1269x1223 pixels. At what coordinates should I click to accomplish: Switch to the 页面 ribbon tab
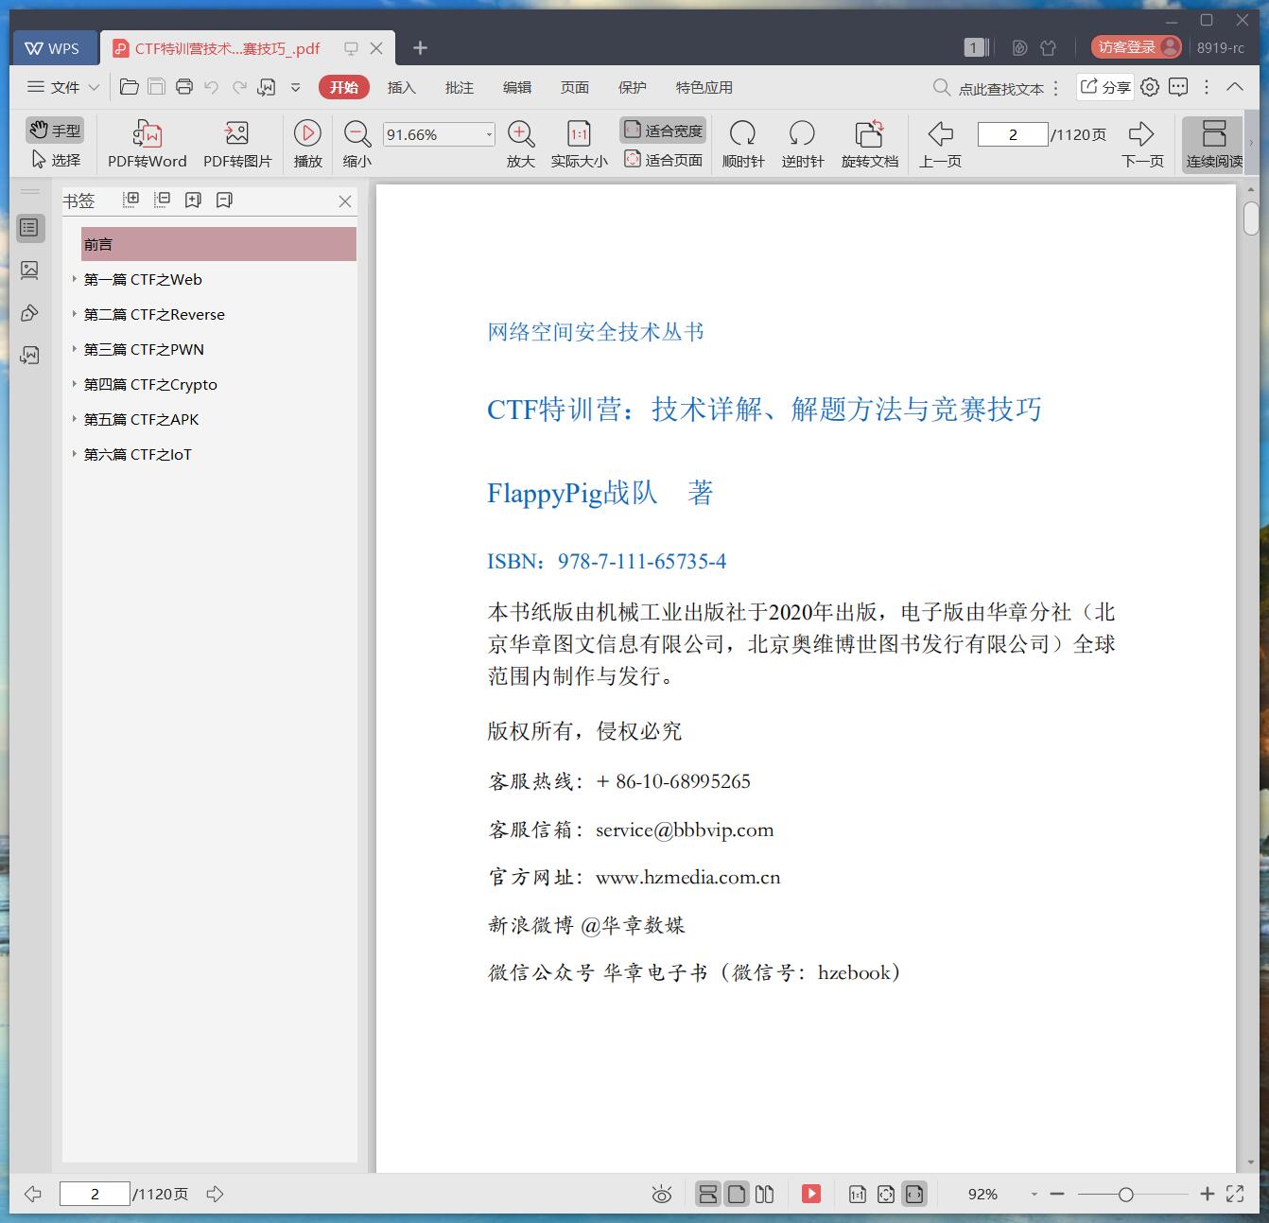pyautogui.click(x=574, y=87)
